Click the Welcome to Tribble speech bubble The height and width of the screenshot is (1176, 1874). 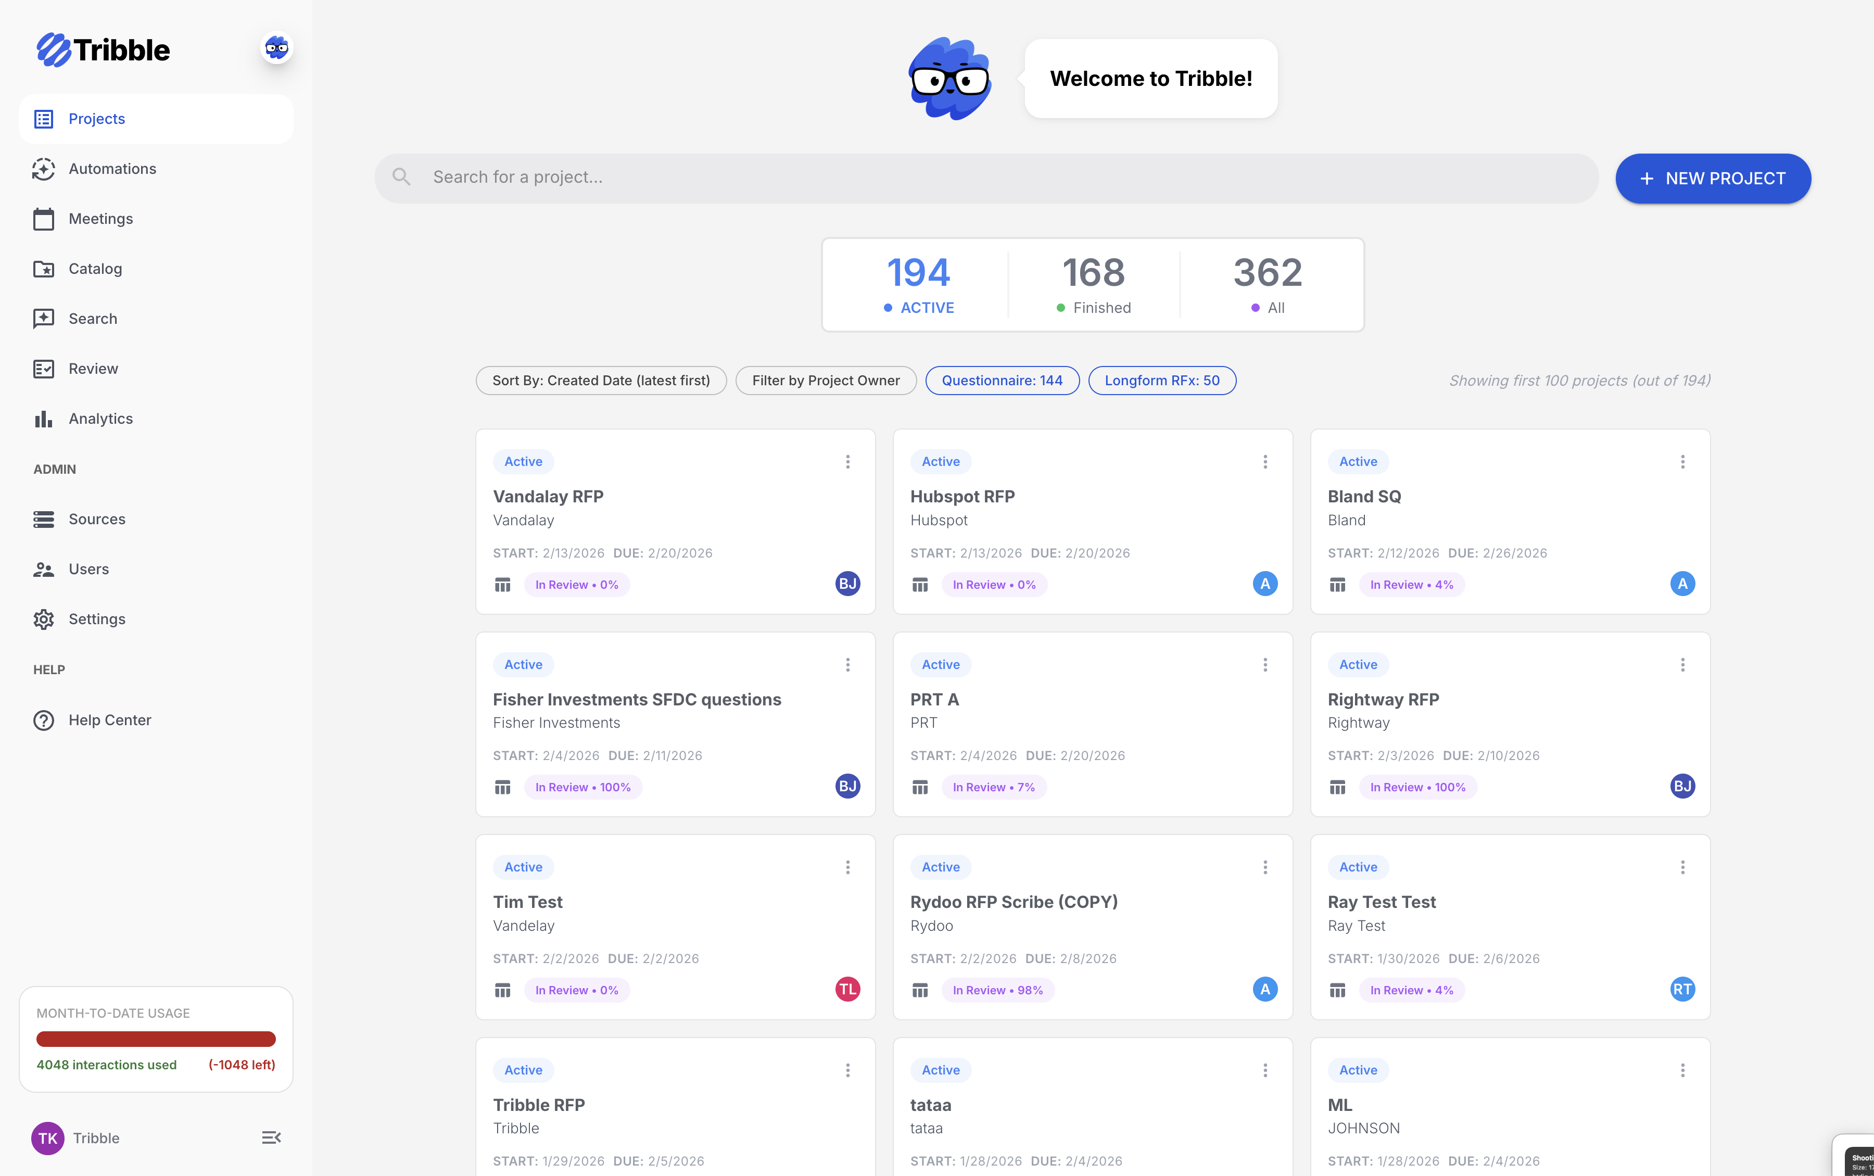[1151, 79]
